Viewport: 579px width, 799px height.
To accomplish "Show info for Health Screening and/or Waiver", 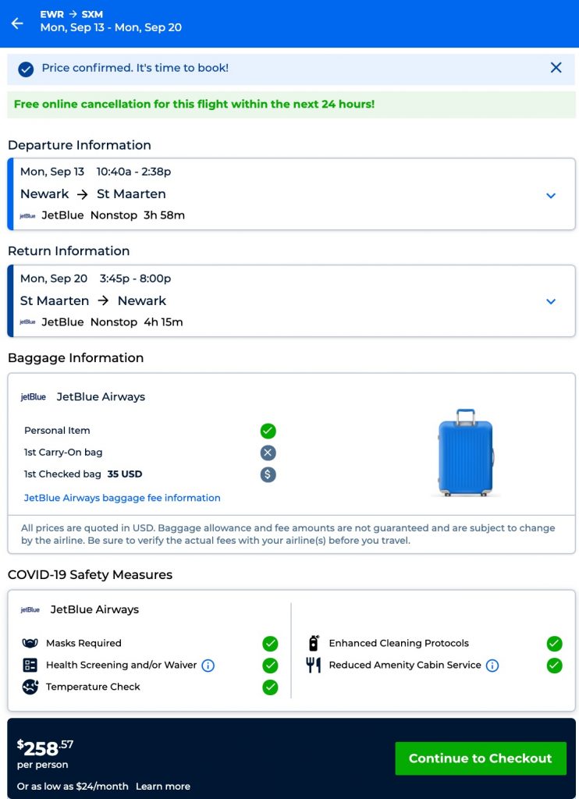I will coord(208,666).
